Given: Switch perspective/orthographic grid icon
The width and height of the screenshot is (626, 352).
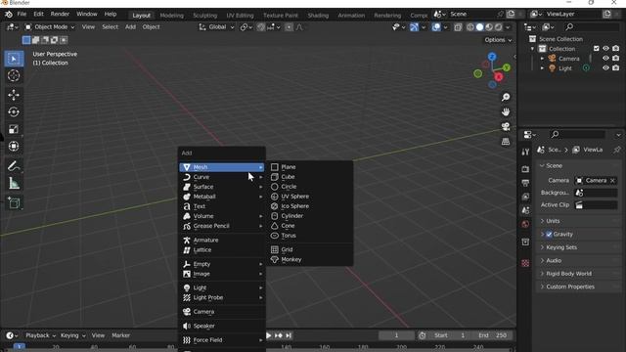Looking at the screenshot, I should click(506, 142).
